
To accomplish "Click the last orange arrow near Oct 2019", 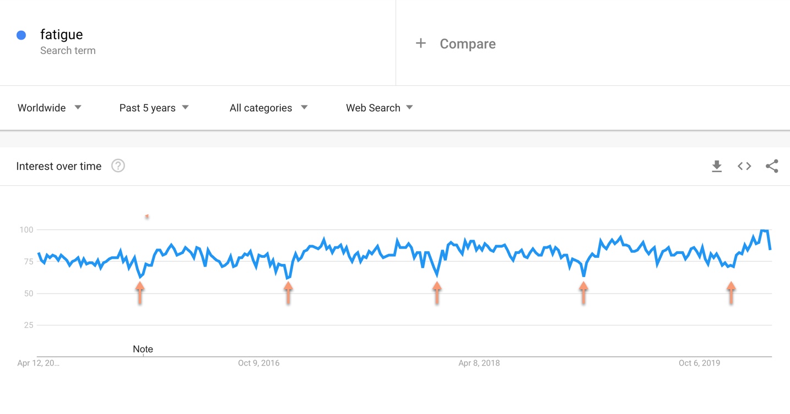I will [x=731, y=293].
